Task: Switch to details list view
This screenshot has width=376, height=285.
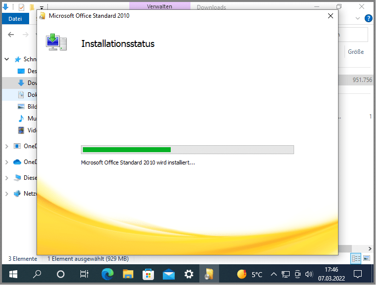Action: 356,258
